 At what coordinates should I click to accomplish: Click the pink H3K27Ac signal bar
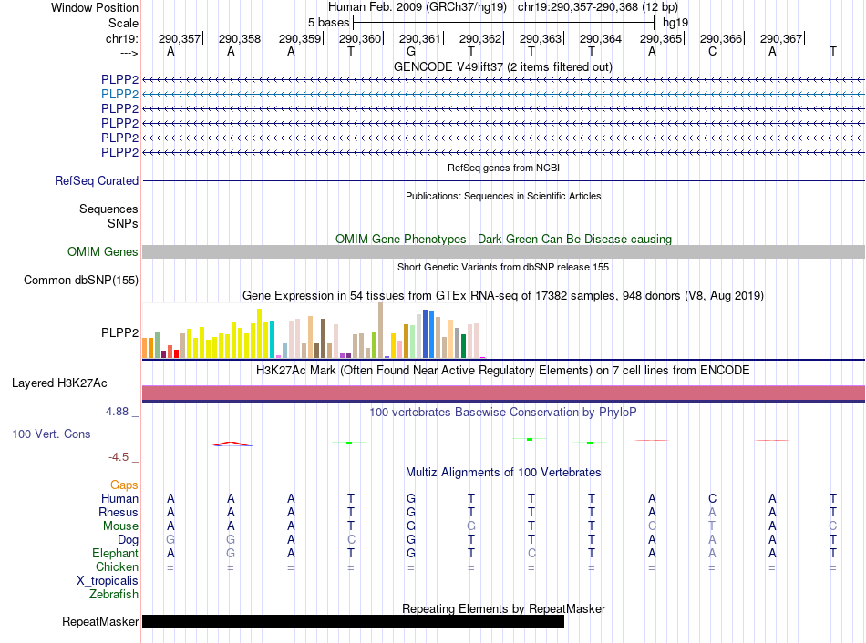[503, 393]
